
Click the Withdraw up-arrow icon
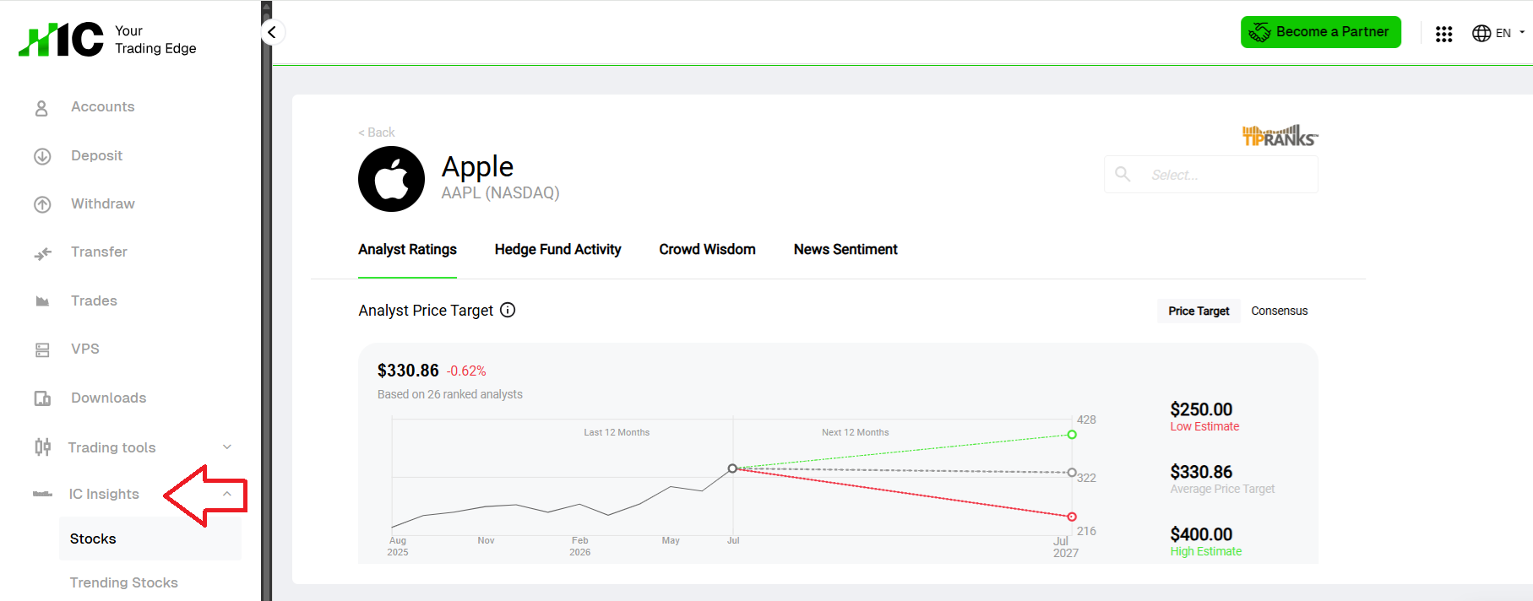click(x=42, y=204)
